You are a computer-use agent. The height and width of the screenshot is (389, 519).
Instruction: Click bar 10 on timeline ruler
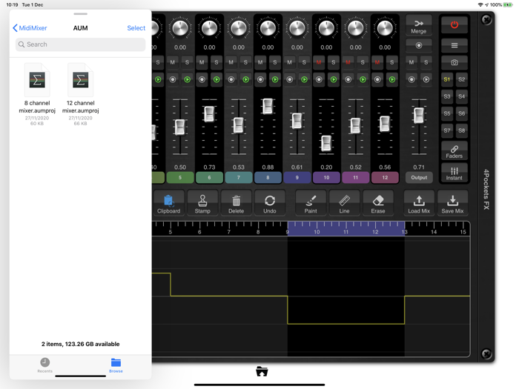pyautogui.click(x=317, y=232)
